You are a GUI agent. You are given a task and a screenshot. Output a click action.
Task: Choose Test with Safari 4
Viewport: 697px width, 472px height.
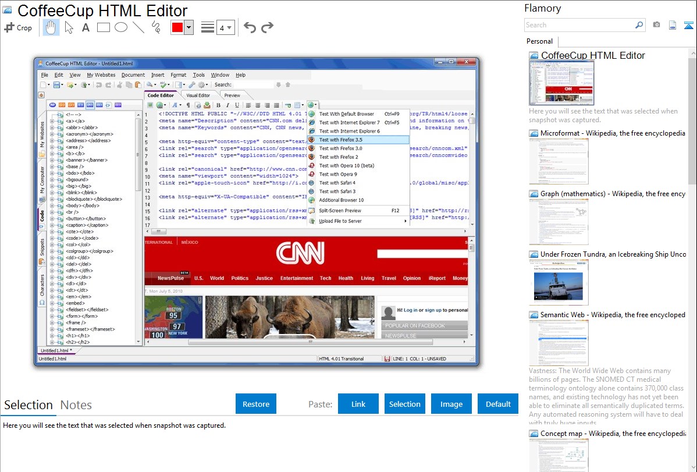[358, 183]
